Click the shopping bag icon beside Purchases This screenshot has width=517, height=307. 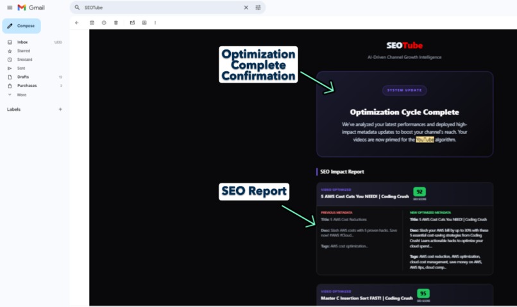click(10, 86)
